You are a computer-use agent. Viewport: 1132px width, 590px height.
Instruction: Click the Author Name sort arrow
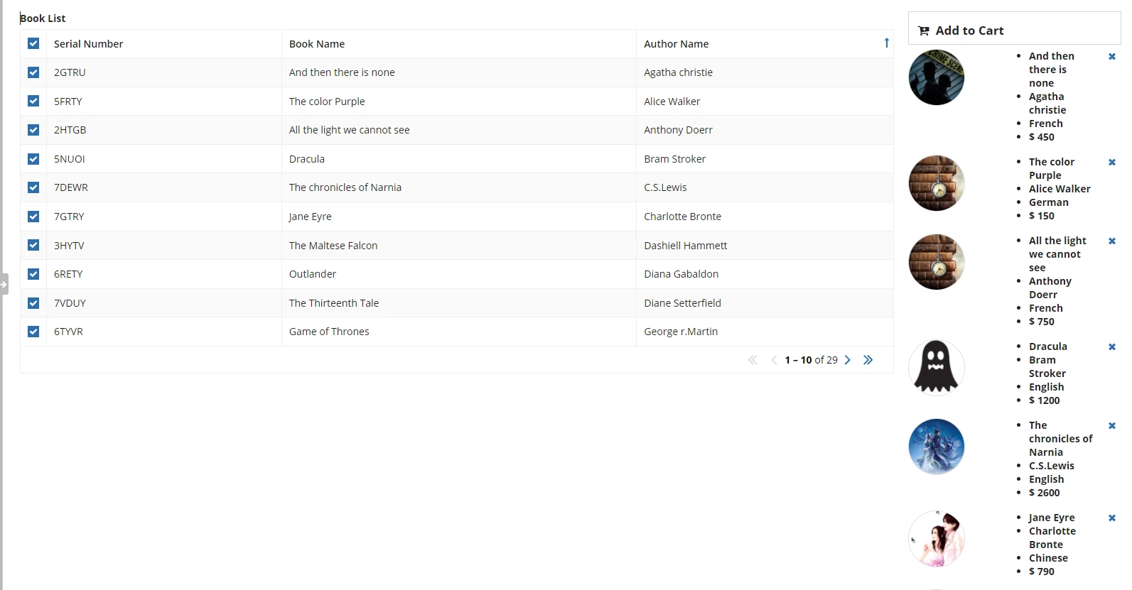[886, 43]
